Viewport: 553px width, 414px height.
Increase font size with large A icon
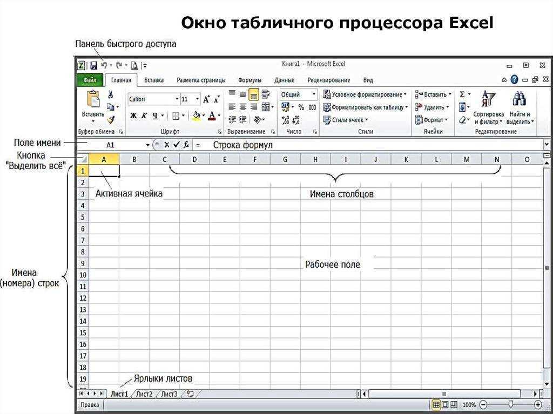(x=206, y=99)
